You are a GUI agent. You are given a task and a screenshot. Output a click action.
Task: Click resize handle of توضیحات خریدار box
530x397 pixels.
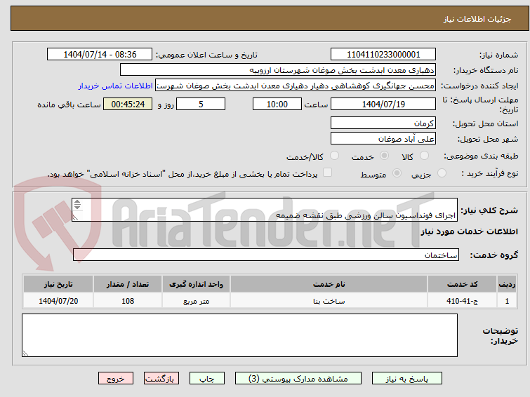point(25,354)
